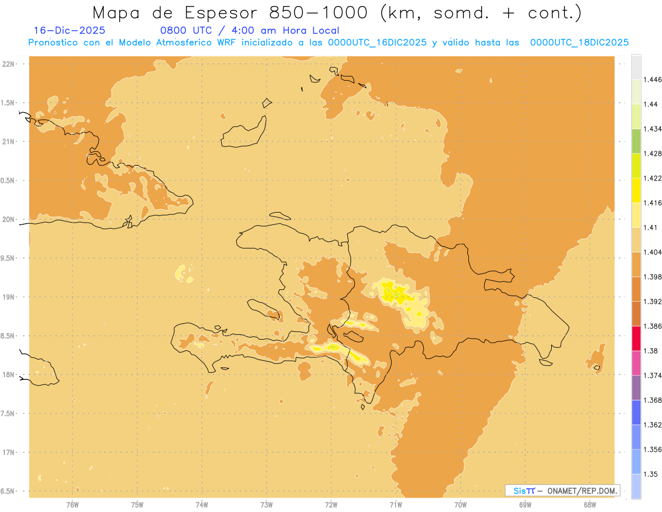Click the legend value '1.368'
Image resolution: width=662 pixels, height=512 pixels.
(x=653, y=400)
